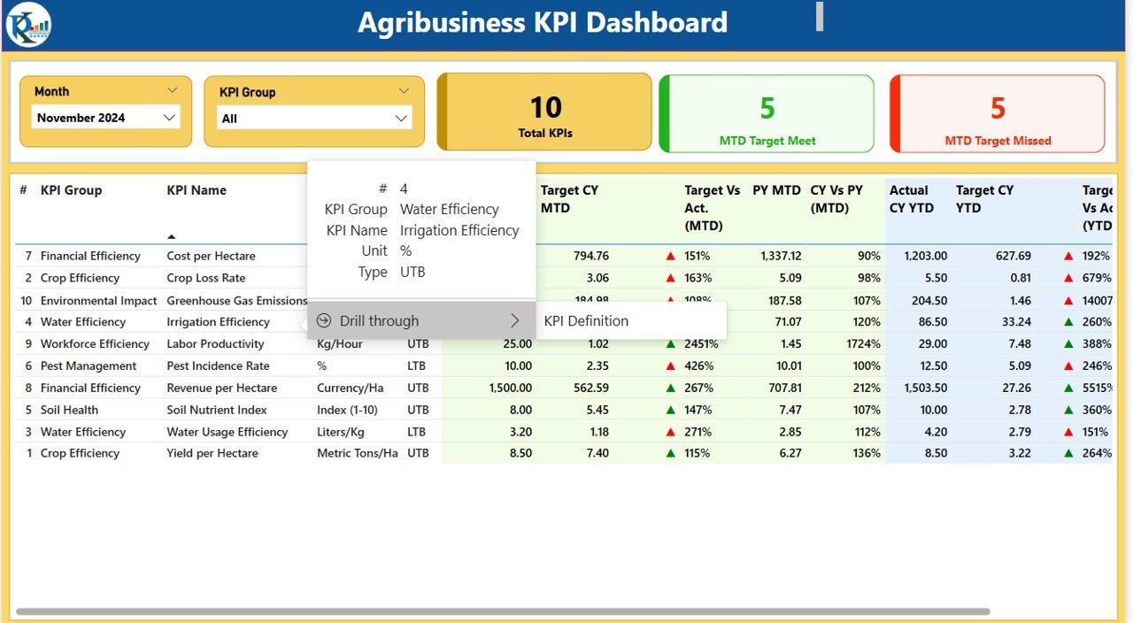Sort by the Target CY YTD column header
Image resolution: width=1133 pixels, height=623 pixels.
pyautogui.click(x=985, y=199)
